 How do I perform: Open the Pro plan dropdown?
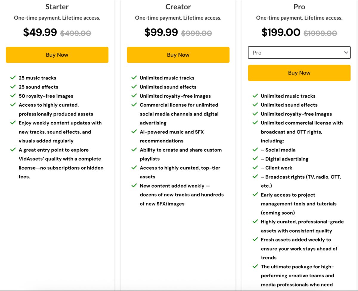[x=299, y=53]
